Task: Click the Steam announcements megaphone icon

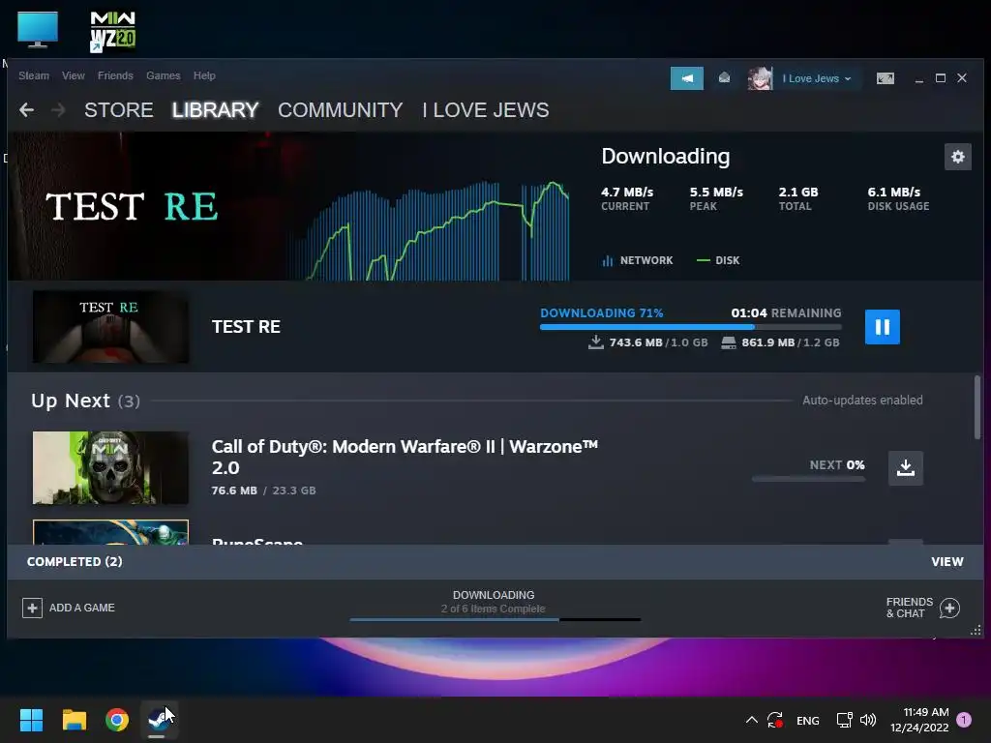Action: coord(686,78)
